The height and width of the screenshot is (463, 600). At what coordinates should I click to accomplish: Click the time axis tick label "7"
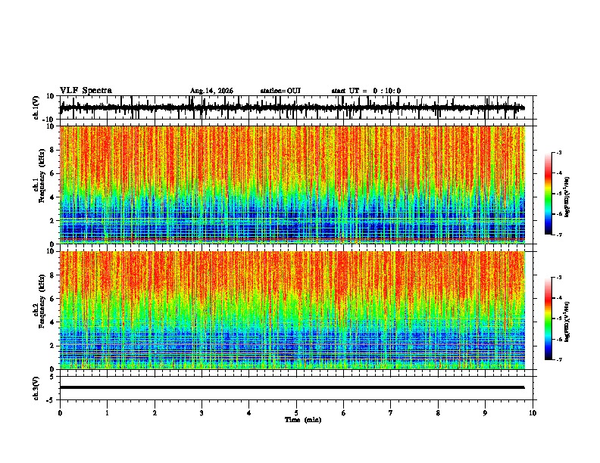pos(391,413)
